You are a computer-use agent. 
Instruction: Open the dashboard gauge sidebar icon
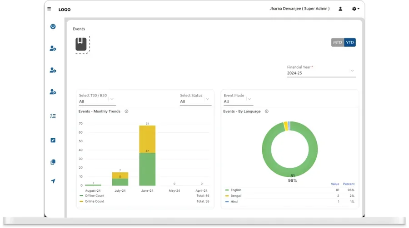point(53,27)
